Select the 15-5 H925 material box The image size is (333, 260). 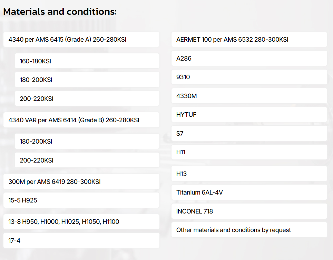point(81,200)
